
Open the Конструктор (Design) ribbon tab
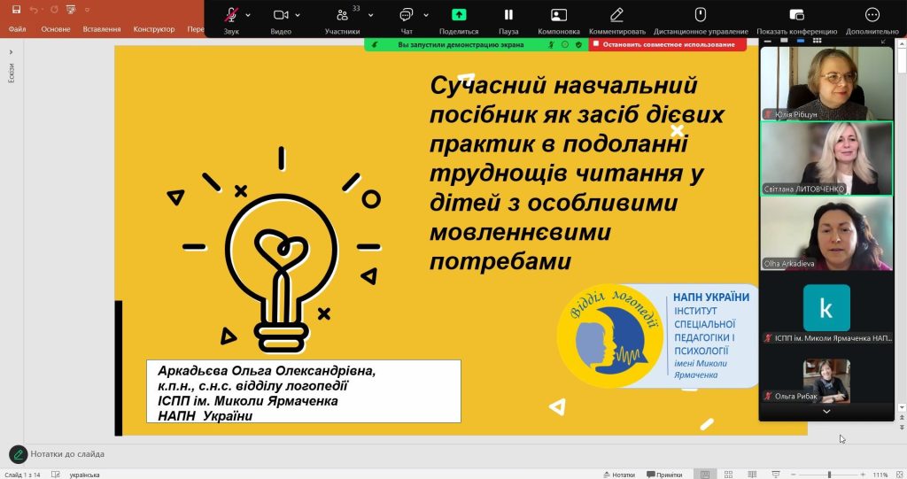coord(153,29)
